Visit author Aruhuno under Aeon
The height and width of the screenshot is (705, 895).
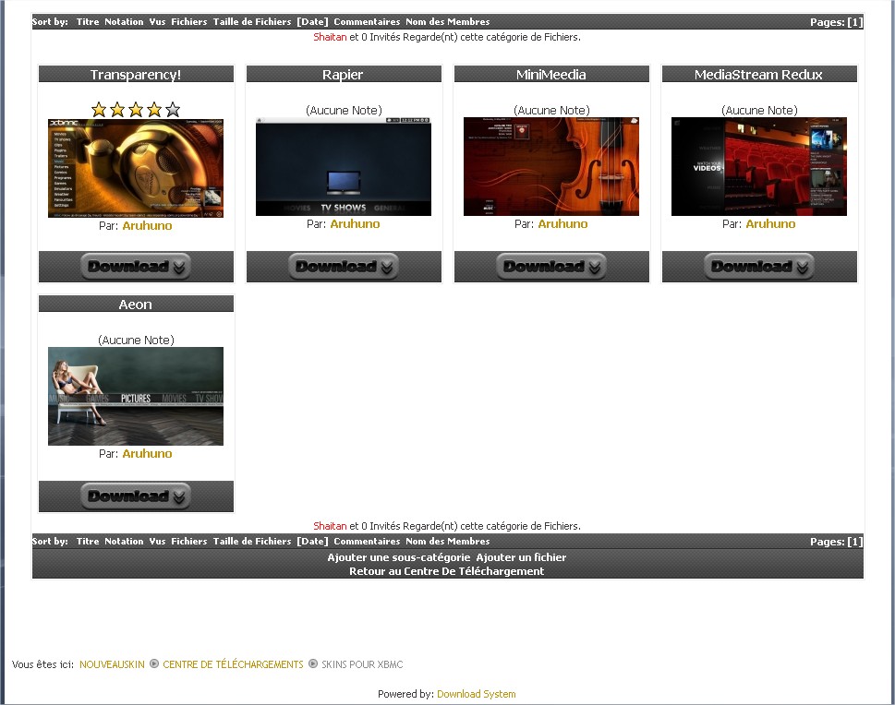147,453
